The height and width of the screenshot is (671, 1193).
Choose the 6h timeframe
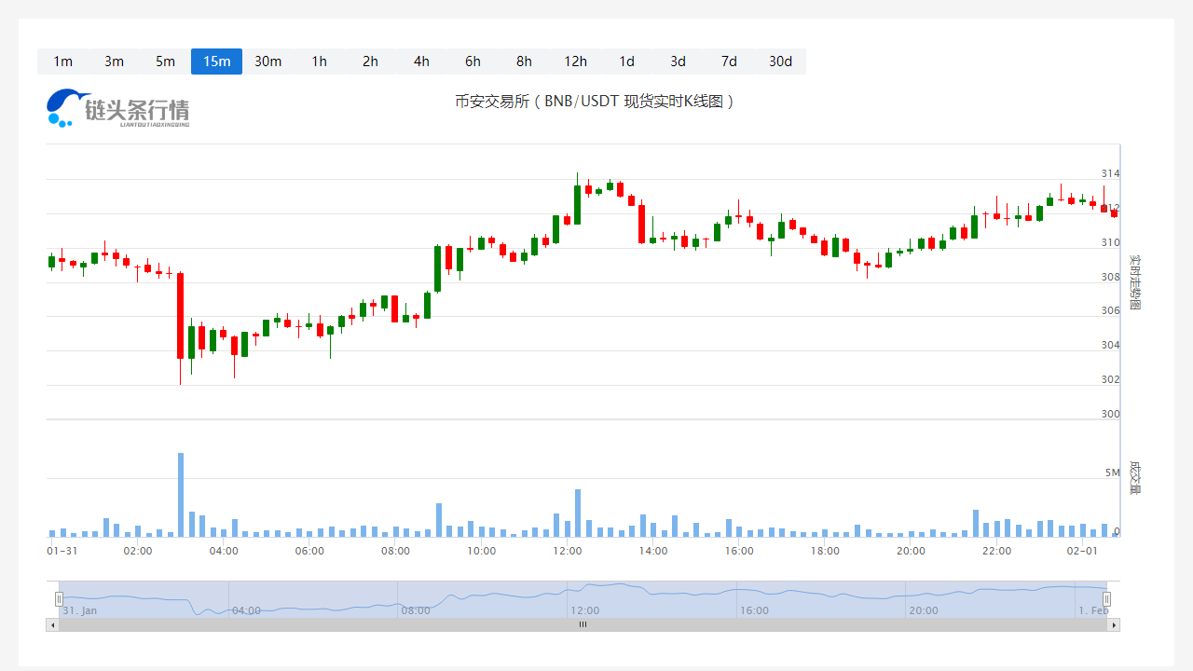click(x=473, y=62)
